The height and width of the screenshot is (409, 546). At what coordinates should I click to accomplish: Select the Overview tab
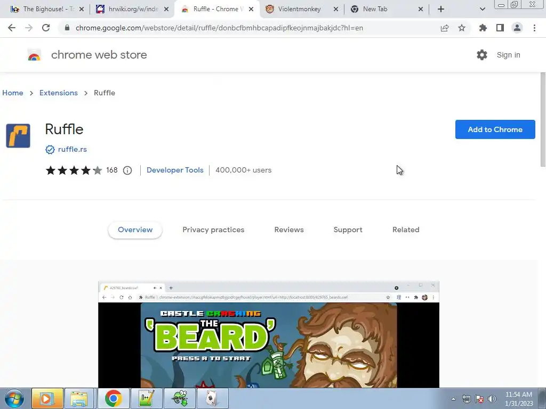point(135,230)
